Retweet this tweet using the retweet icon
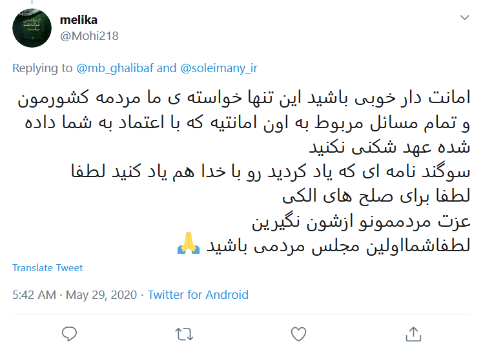Image resolution: width=483 pixels, height=353 pixels. tap(184, 333)
